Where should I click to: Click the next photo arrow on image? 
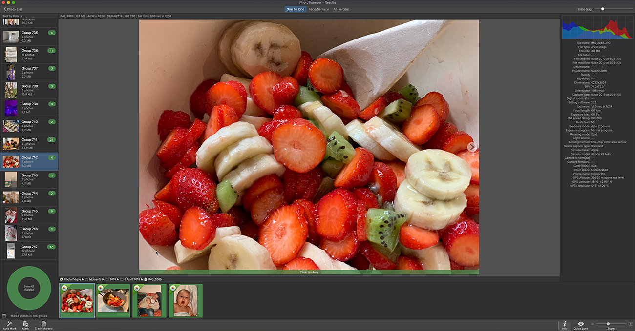(x=471, y=147)
